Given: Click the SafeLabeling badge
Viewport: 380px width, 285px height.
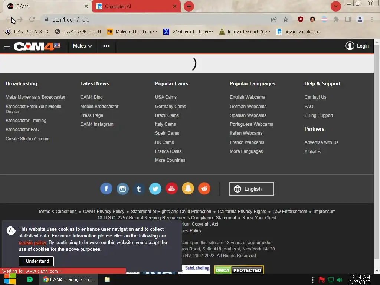Looking at the screenshot, I should (x=196, y=269).
